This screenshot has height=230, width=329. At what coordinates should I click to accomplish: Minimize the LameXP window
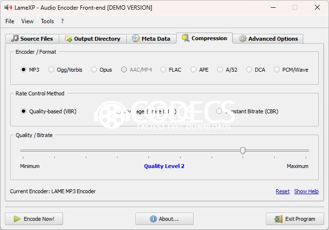click(x=273, y=8)
